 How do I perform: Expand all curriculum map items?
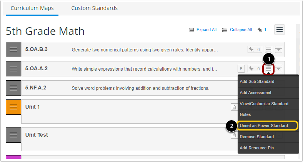pos(203,30)
